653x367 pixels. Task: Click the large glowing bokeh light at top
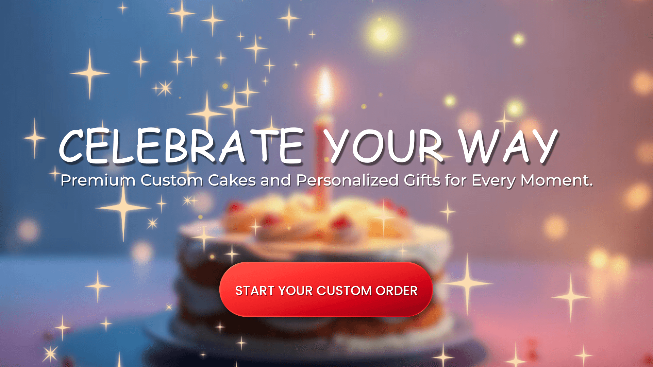tap(382, 33)
